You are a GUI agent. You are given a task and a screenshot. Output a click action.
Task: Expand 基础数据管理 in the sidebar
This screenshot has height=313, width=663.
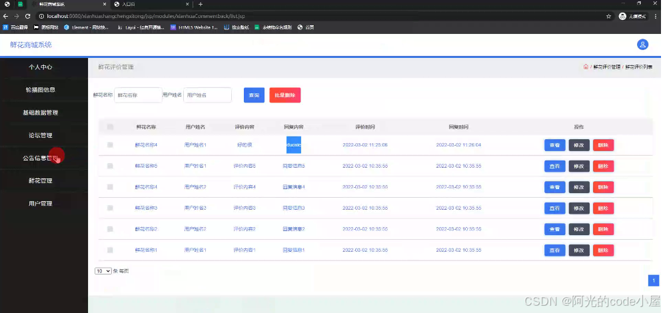(x=41, y=113)
